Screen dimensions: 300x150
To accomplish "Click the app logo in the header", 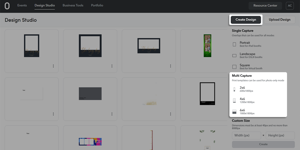I will (7, 6).
